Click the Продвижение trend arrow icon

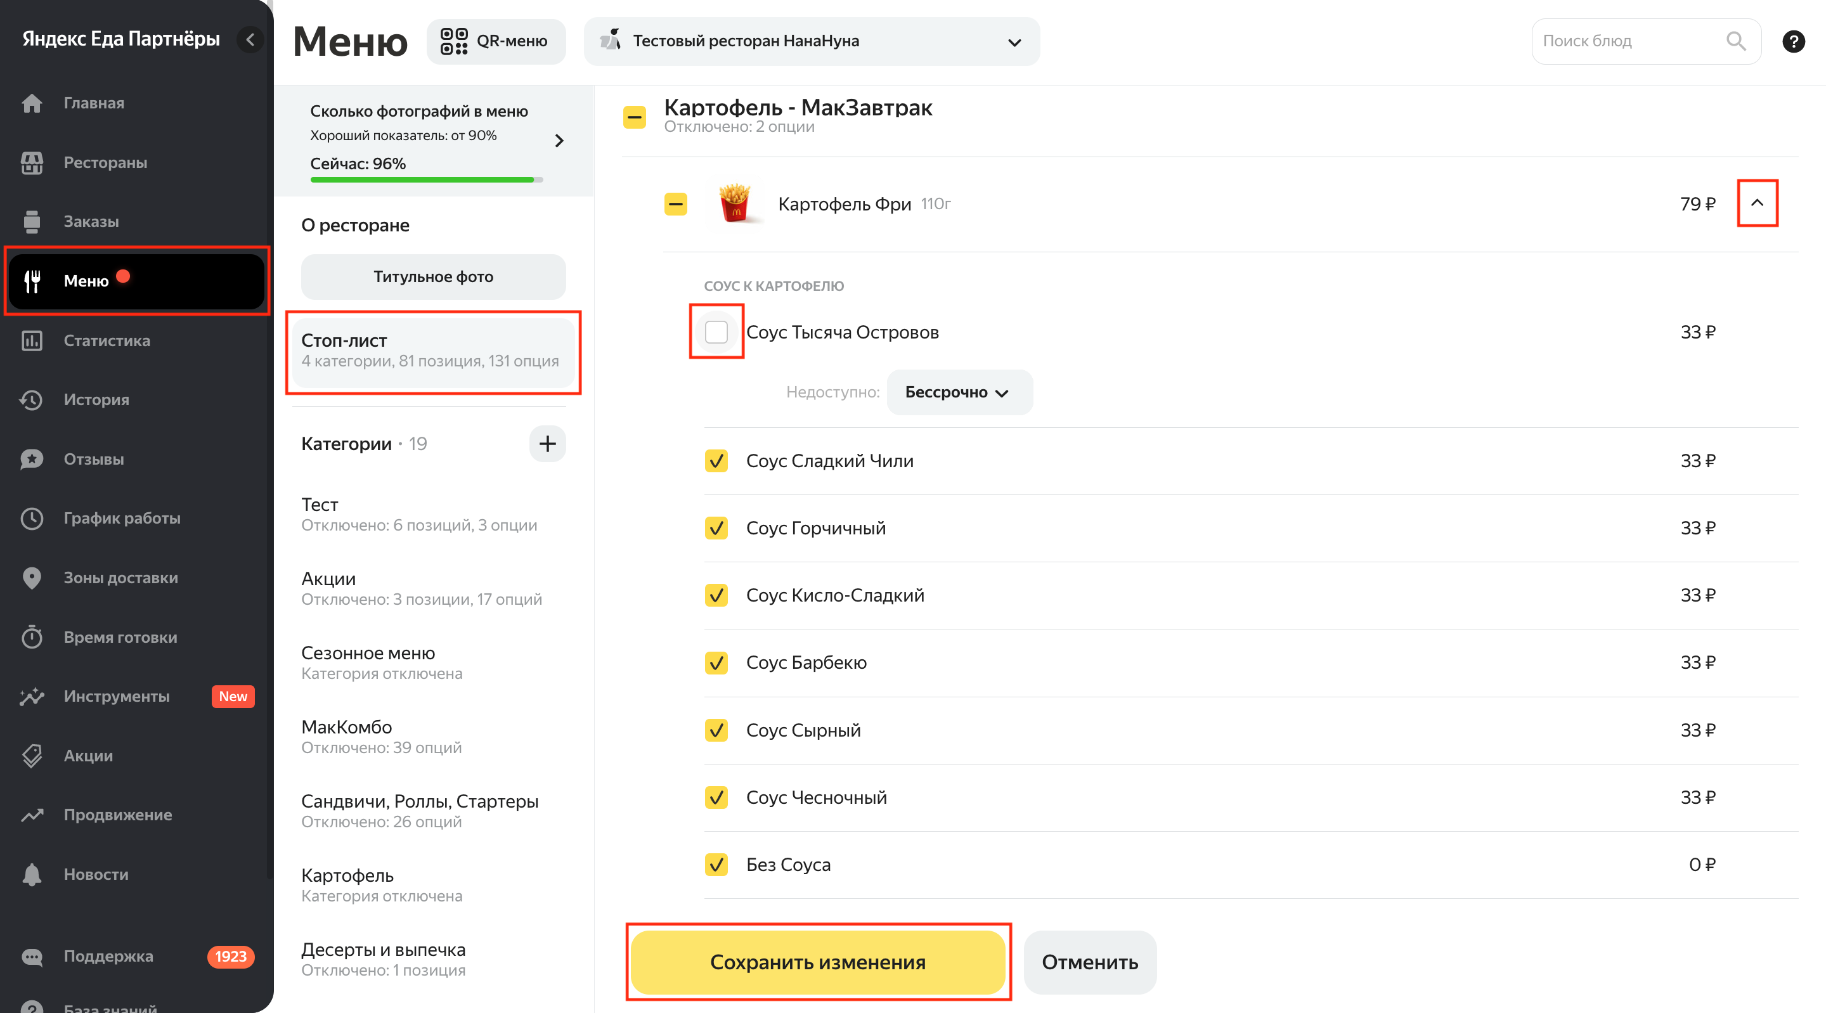32,815
